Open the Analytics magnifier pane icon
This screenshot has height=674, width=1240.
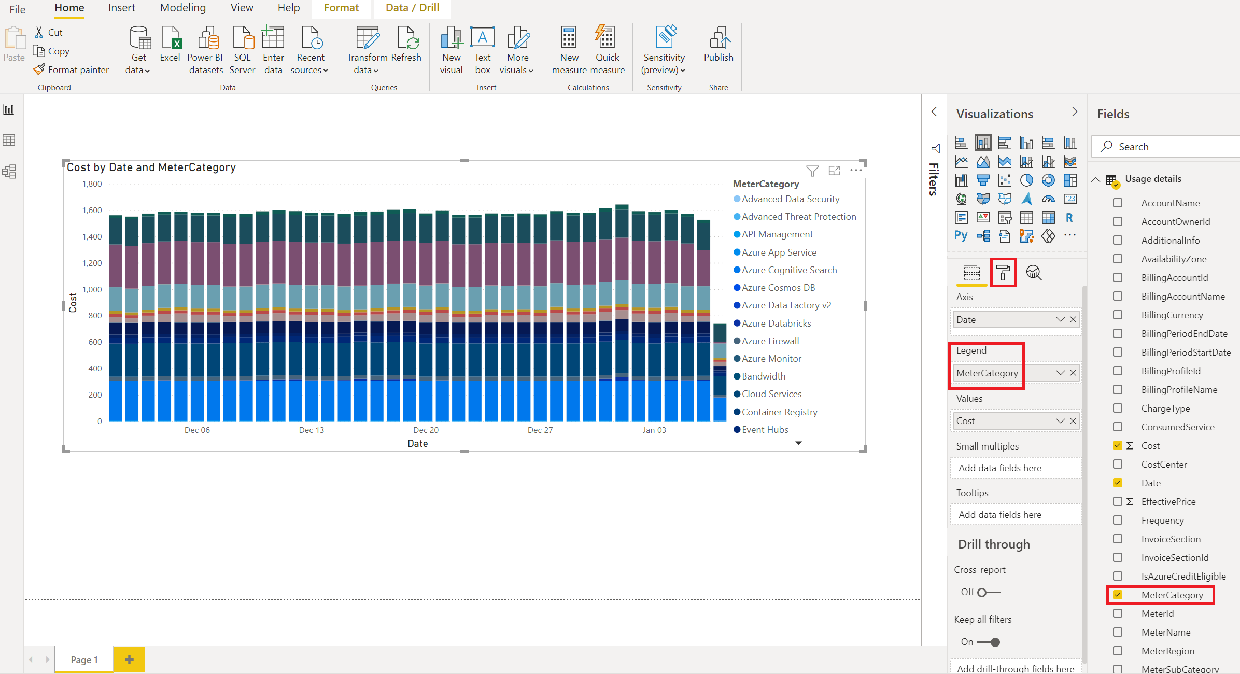tap(1034, 272)
